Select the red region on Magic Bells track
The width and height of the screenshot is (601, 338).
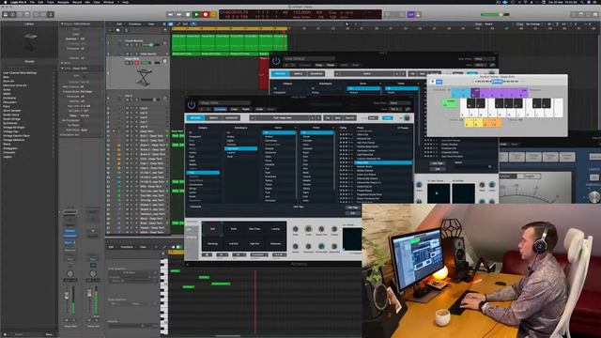pos(264,73)
